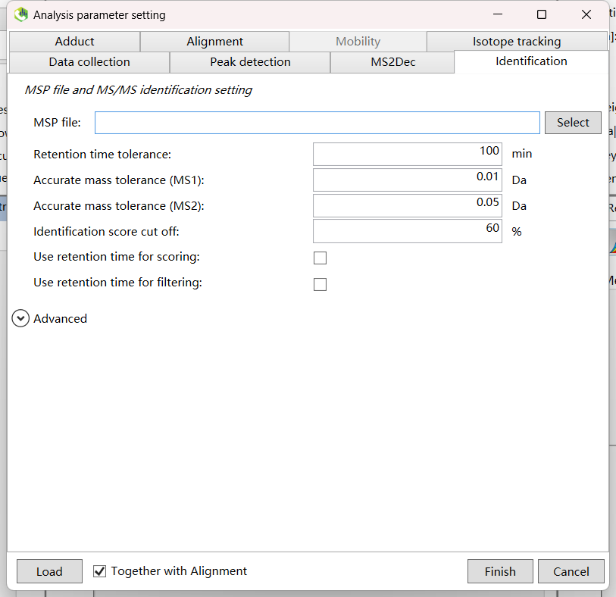
Task: Switch to the Alignment tab
Action: pos(214,42)
